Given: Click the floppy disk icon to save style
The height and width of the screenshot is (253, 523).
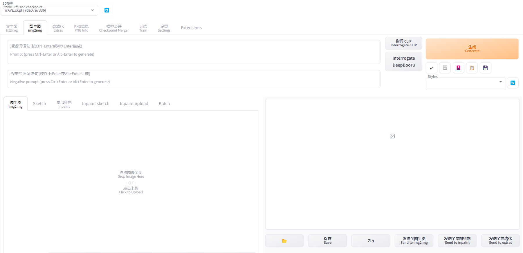Looking at the screenshot, I should click(485, 68).
